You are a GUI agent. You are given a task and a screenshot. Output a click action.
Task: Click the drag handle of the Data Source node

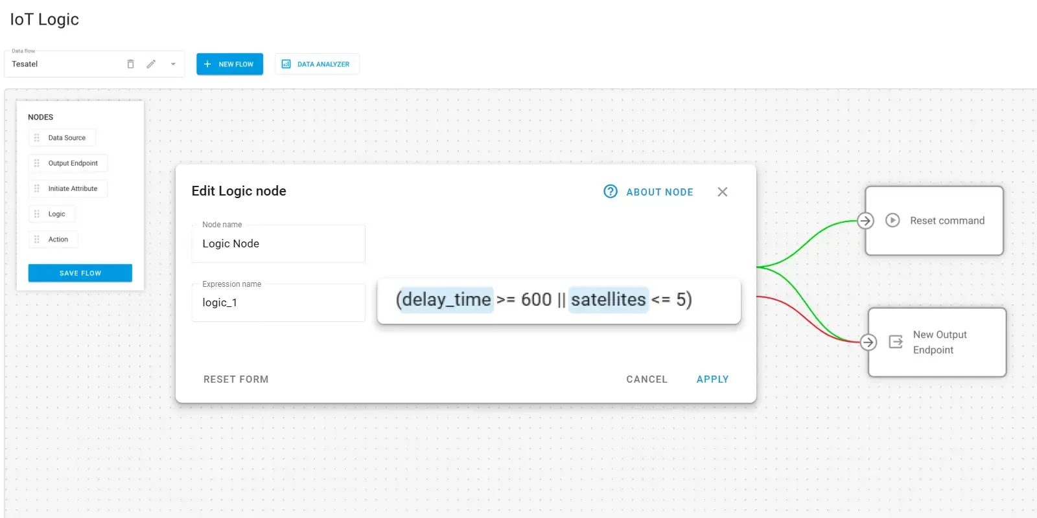37,137
